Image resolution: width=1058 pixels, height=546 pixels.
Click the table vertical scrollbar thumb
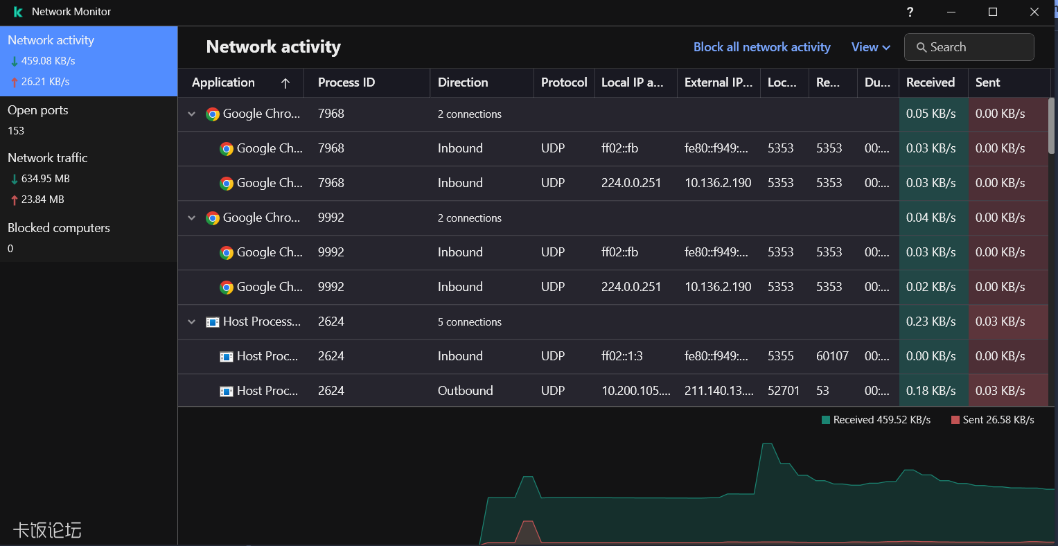click(x=1052, y=125)
